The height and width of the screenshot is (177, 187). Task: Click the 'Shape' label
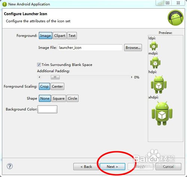pyautogui.click(x=32, y=98)
